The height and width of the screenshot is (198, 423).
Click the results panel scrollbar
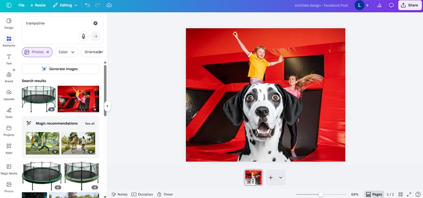(x=105, y=90)
